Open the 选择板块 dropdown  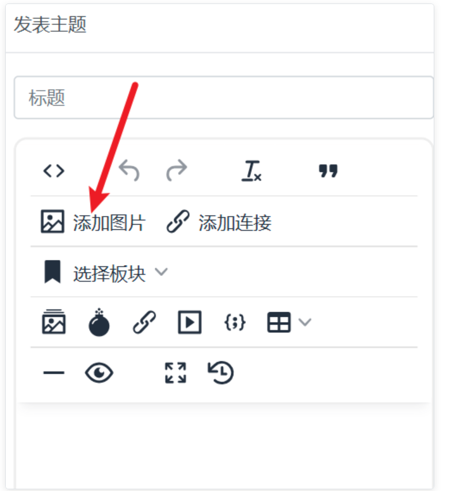point(105,273)
